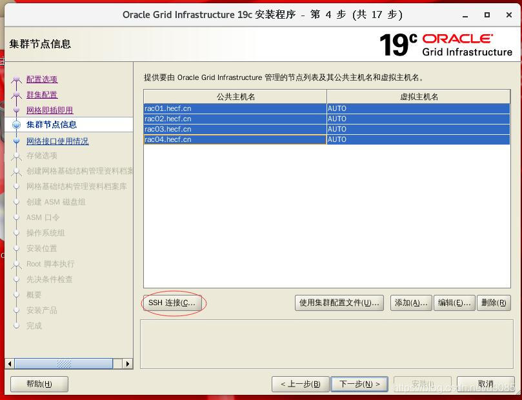Click the 公共主机名 column header
Screen dimensions: 522x400
coord(236,97)
